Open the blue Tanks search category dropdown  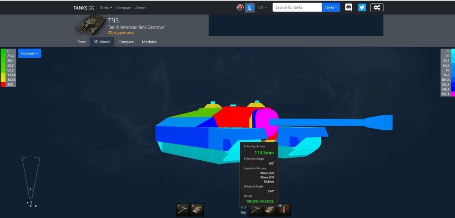pos(331,7)
